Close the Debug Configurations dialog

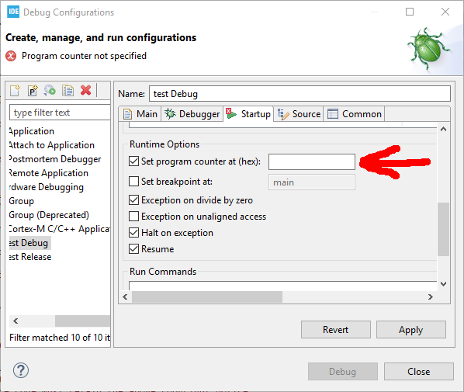point(419,371)
